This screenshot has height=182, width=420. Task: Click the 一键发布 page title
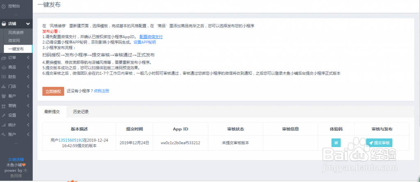49,5
